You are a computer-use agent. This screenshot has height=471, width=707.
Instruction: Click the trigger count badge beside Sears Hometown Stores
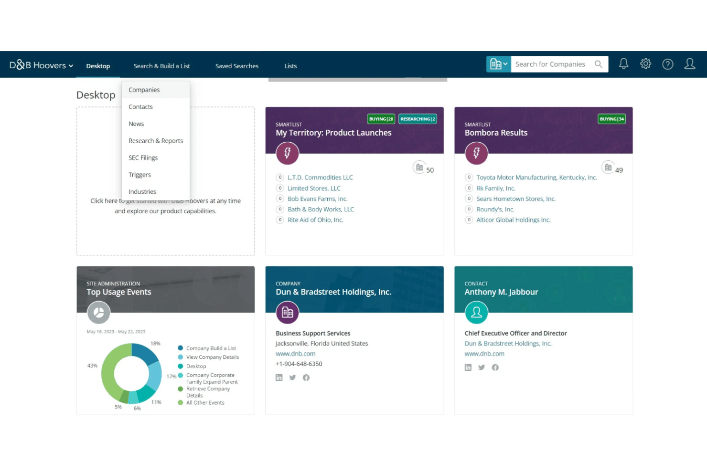[469, 199]
